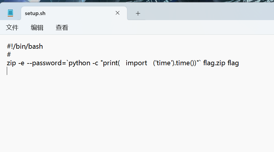Click the desktop wallpaper strip above the window
The image size is (274, 152).
137,1
